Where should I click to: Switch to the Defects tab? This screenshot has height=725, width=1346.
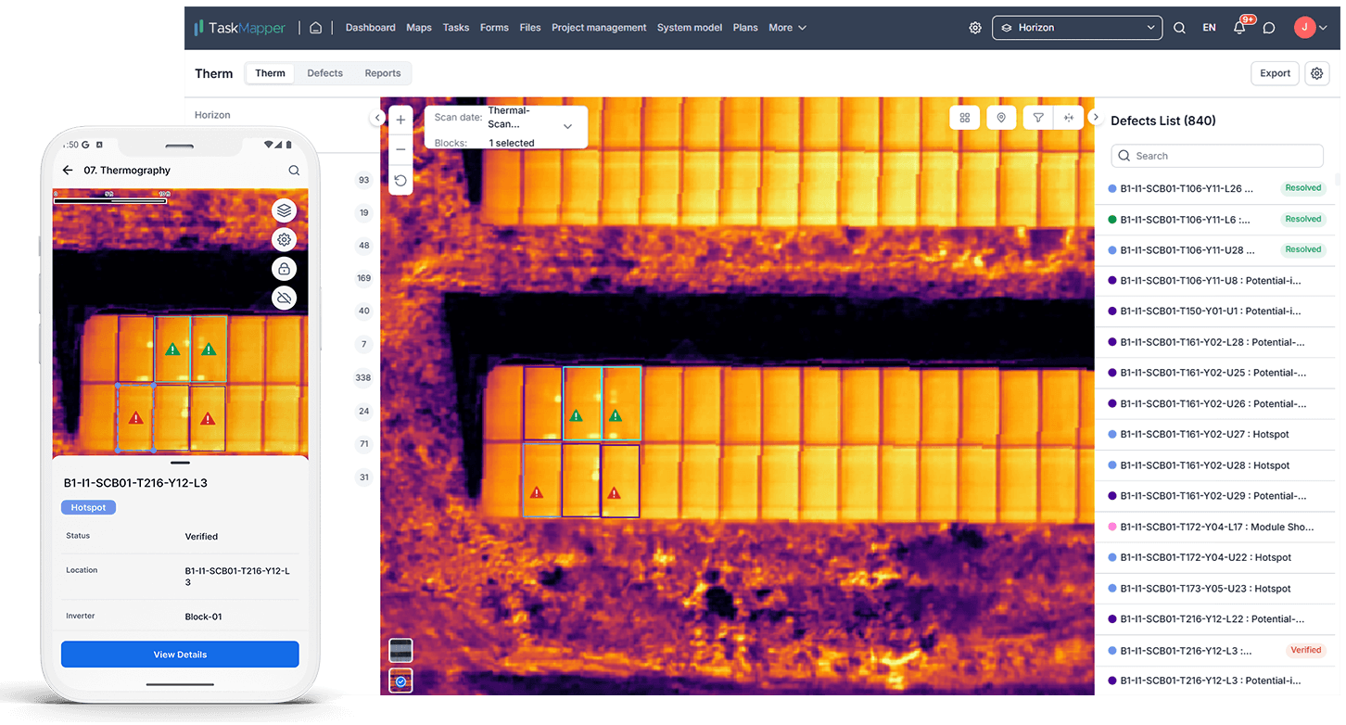click(x=324, y=73)
